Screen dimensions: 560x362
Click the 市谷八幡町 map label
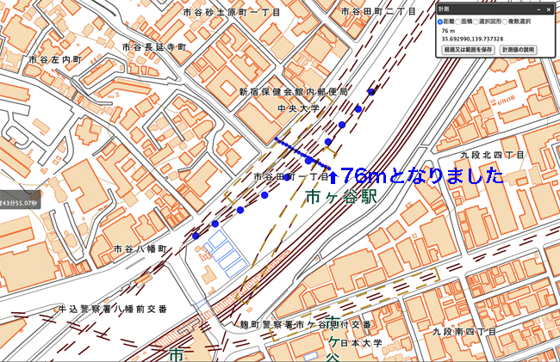(x=140, y=248)
